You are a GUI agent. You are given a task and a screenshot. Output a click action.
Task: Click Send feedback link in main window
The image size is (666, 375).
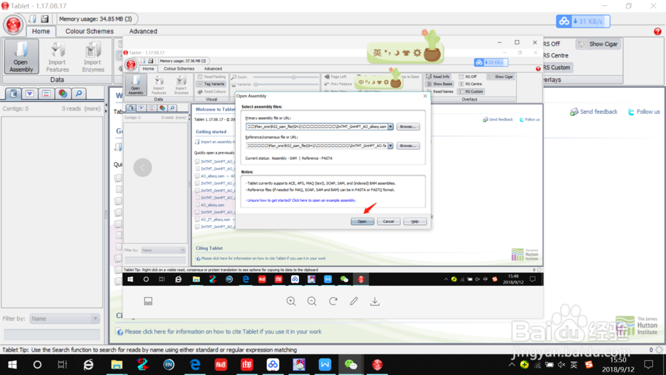[x=594, y=112]
